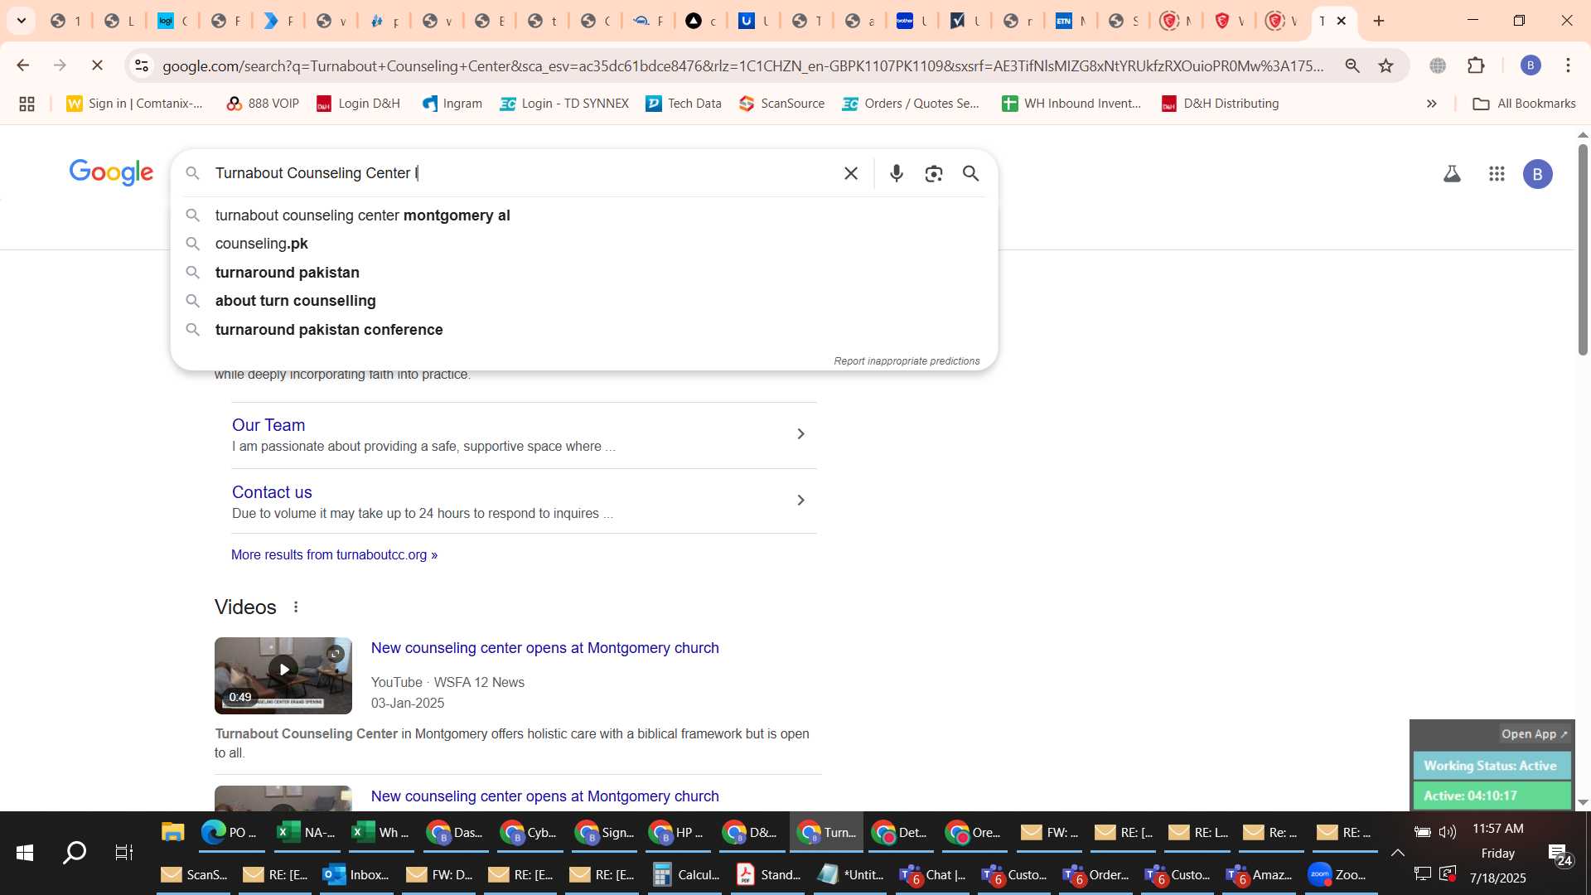1591x895 pixels.
Task: Open '888 VOIP' bookmark
Action: [263, 104]
